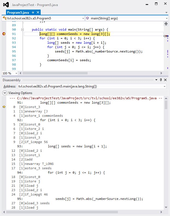
Task: Click the editor horizontal scrollbar thumb
Action: tap(55, 73)
